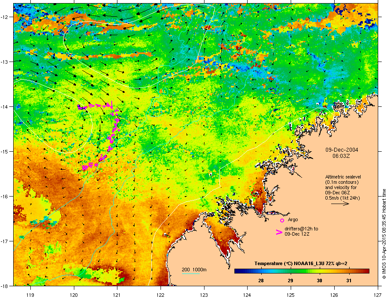Click the "Argo" legend label
This screenshot has height=299, width=387.
tap(293, 219)
